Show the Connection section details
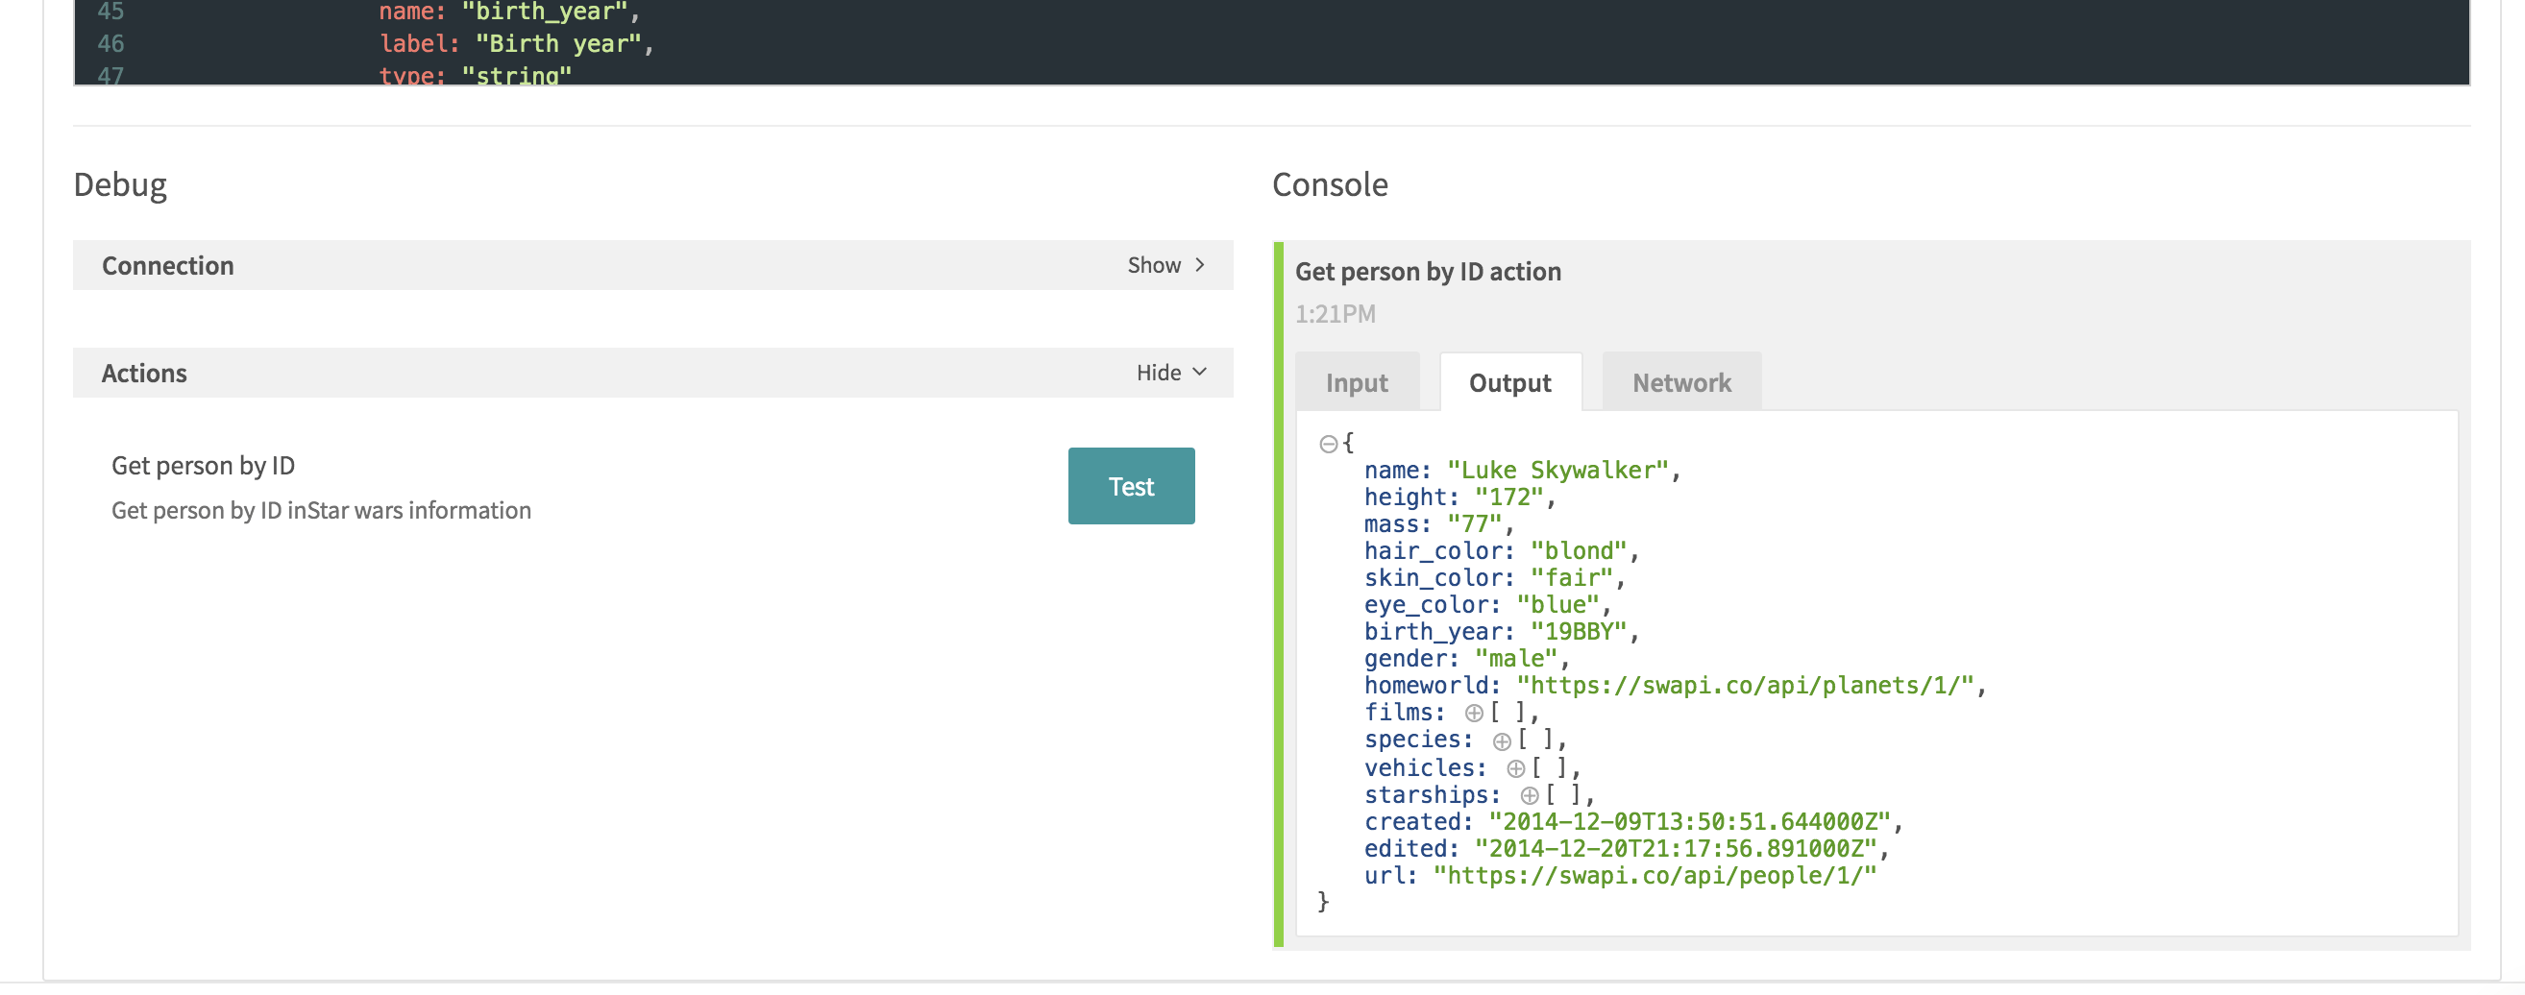 coord(1155,264)
